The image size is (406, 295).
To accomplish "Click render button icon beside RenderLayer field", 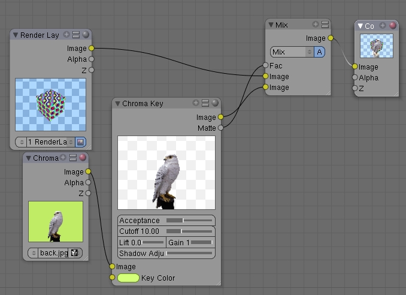I will tap(80, 142).
